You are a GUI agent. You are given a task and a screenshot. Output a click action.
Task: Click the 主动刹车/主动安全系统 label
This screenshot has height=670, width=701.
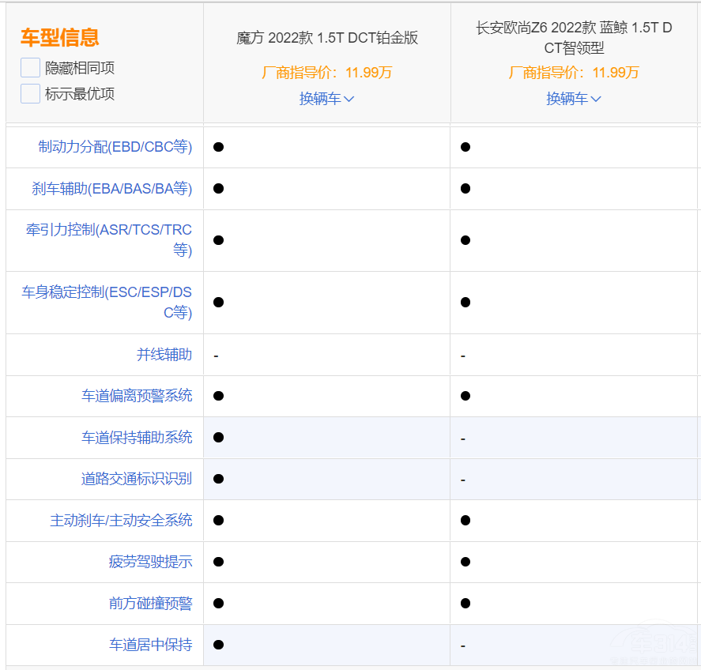coord(120,521)
